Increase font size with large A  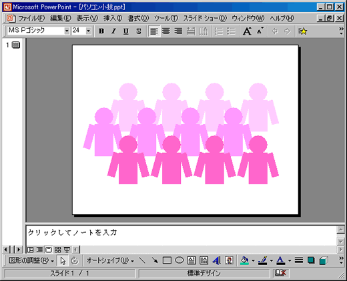247,31
